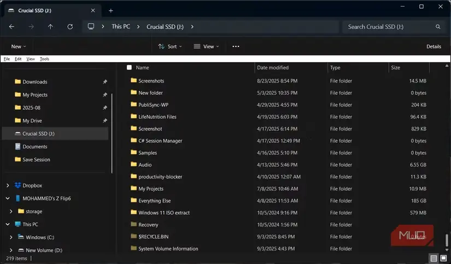Expand the New Volume (D:) node
The image size is (451, 264).
11,250
